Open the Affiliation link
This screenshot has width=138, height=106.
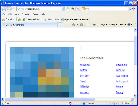(x=85, y=87)
